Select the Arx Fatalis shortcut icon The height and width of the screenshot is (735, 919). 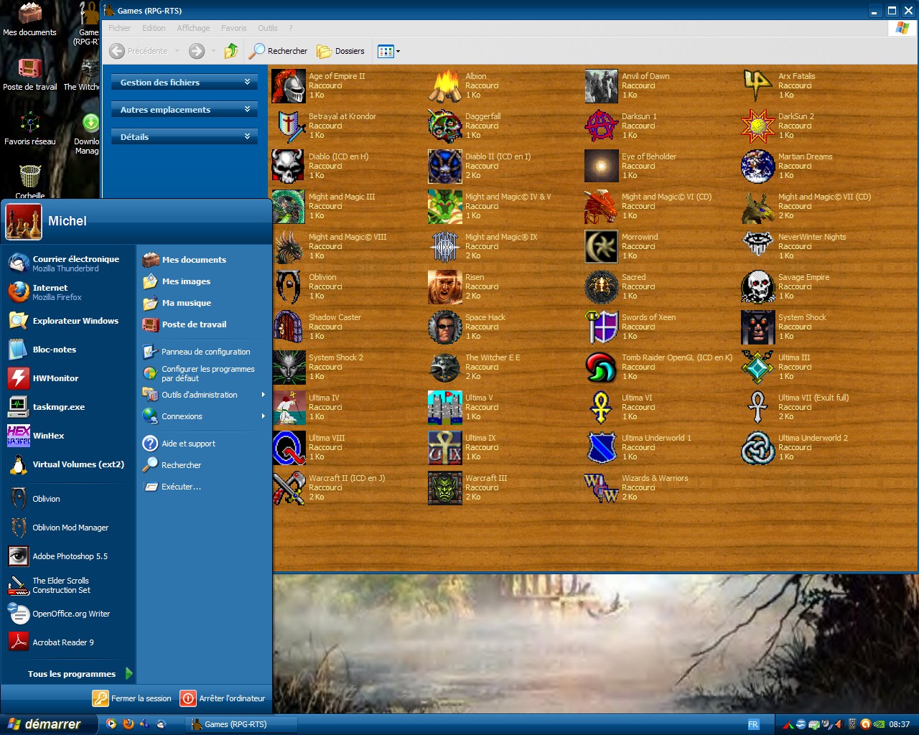758,86
